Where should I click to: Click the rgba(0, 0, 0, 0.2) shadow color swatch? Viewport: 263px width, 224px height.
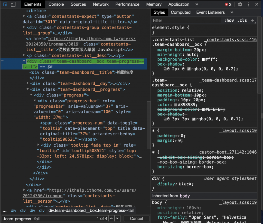coord(189,69)
